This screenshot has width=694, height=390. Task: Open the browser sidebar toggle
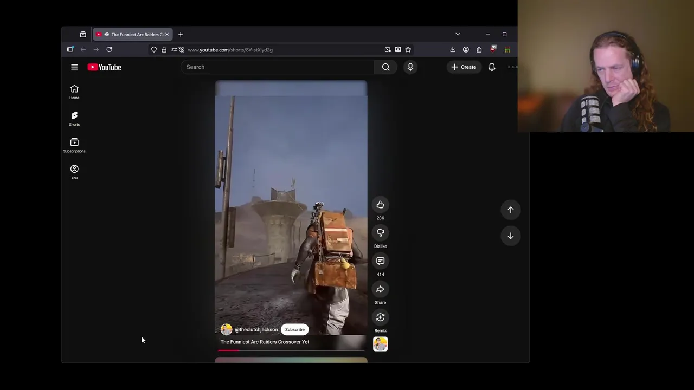[70, 49]
